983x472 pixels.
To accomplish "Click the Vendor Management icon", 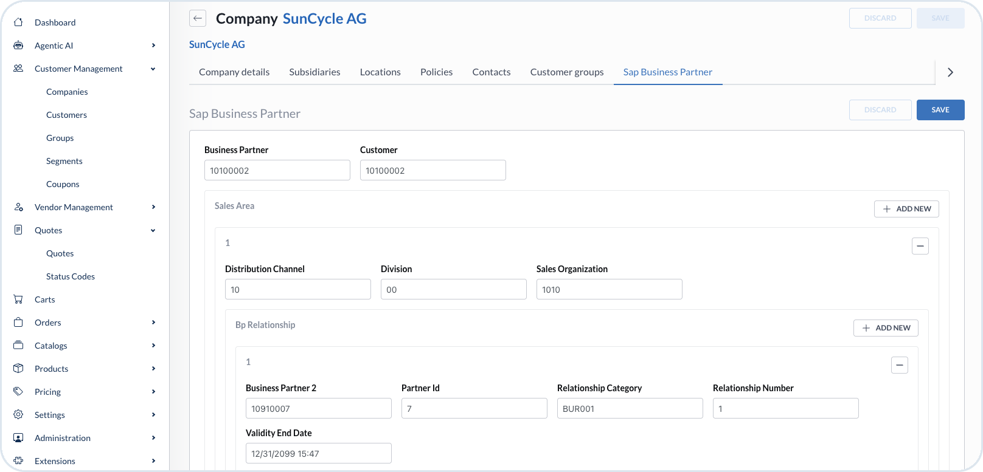I will tap(18, 207).
